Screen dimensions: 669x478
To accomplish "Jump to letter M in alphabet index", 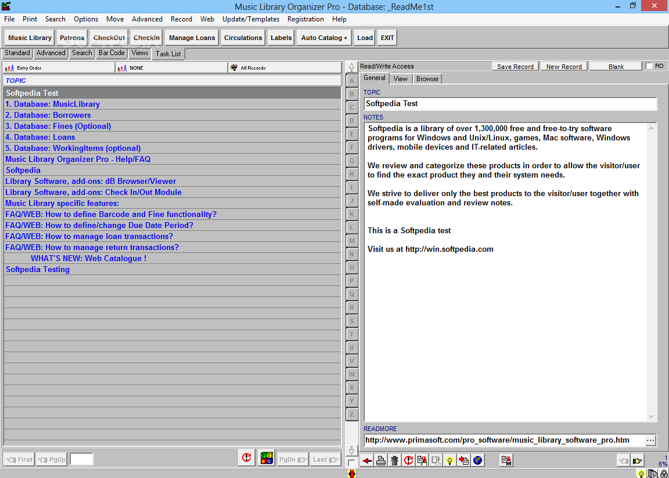I will point(351,241).
